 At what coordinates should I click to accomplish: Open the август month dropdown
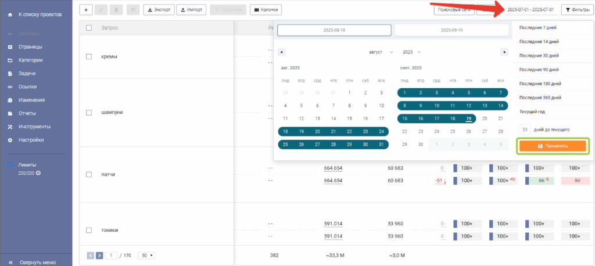coord(381,52)
